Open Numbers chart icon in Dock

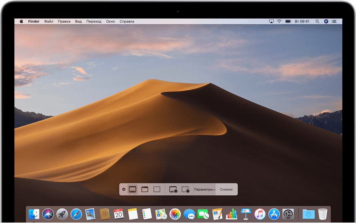click(231, 214)
